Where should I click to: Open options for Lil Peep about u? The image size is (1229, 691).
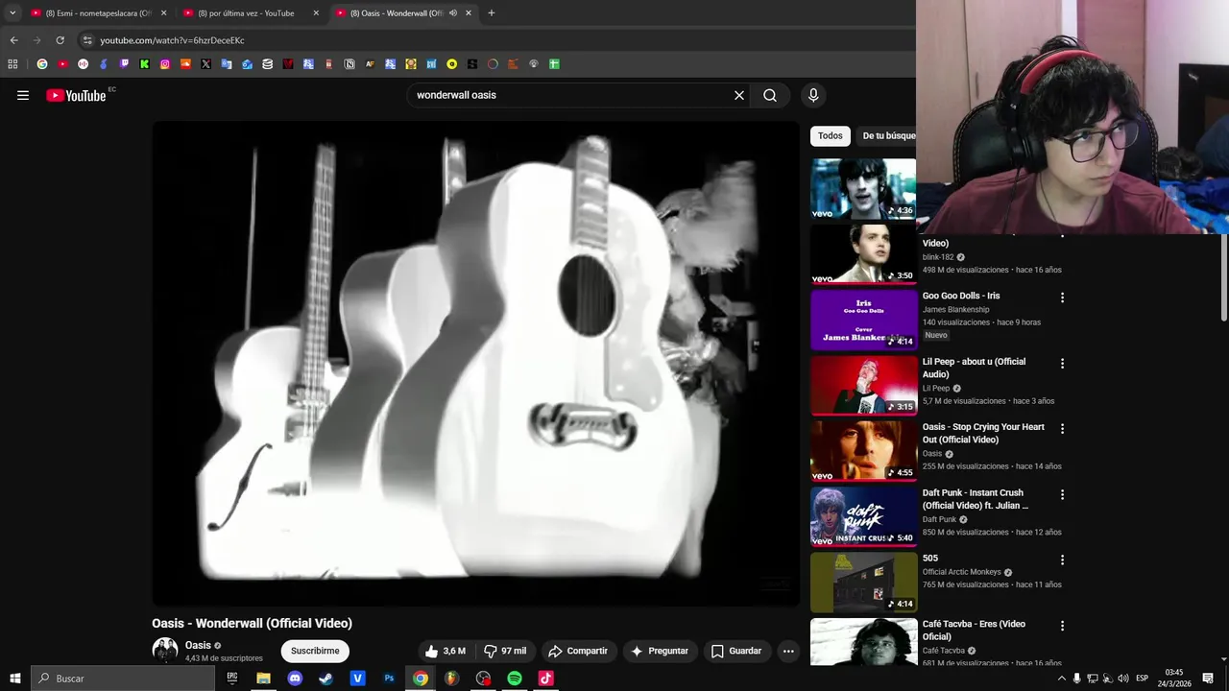pyautogui.click(x=1062, y=364)
